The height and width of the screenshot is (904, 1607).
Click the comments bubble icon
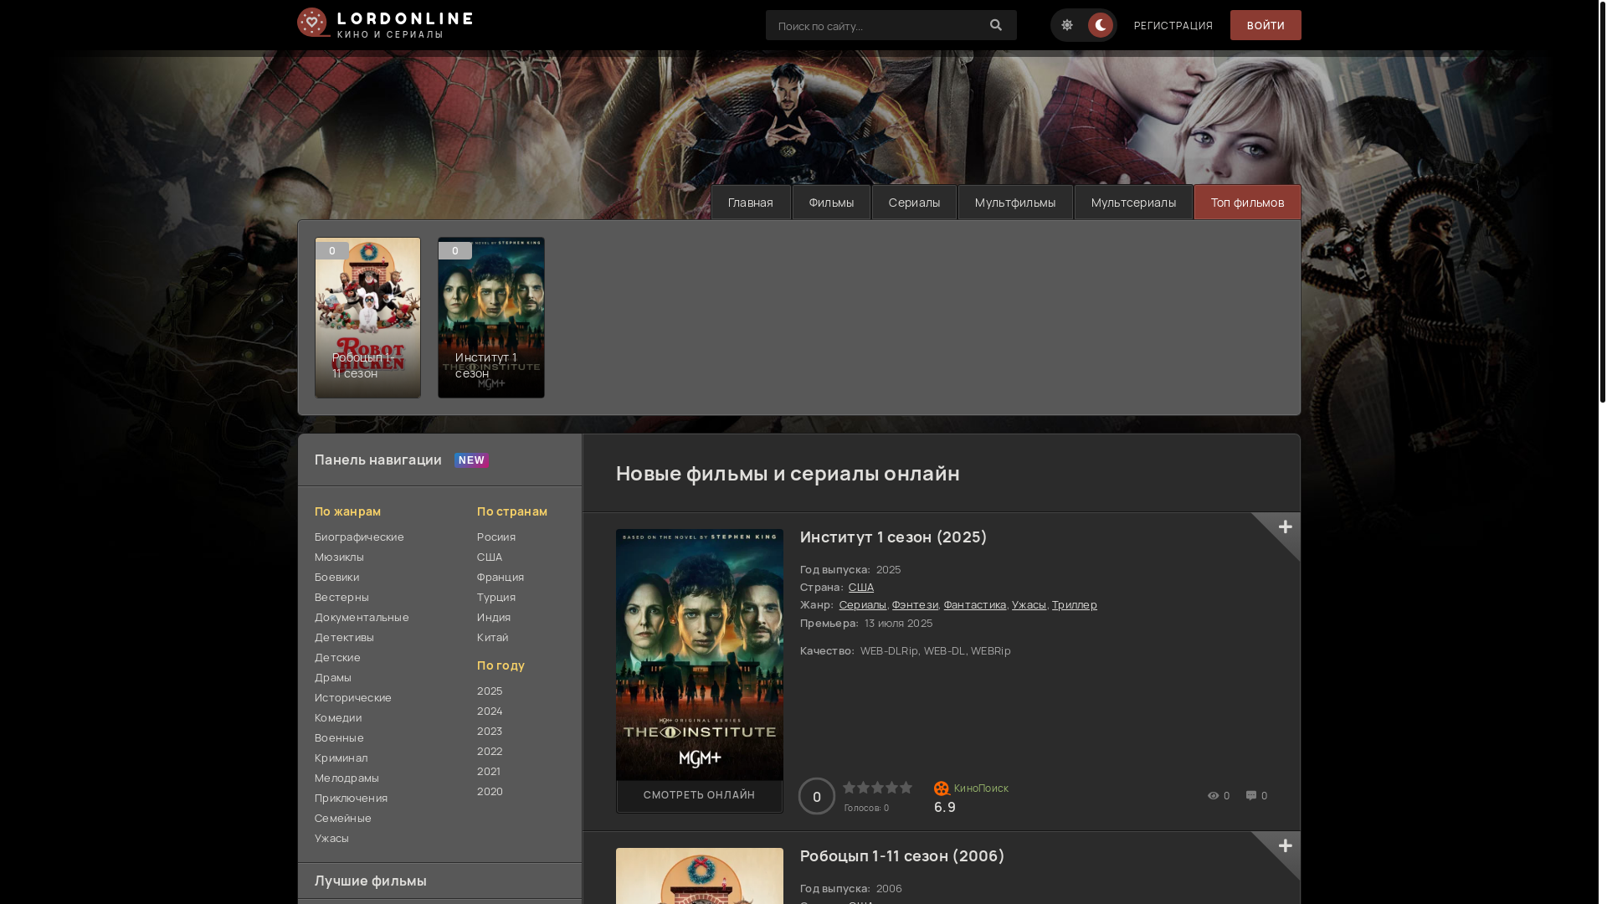(x=1251, y=796)
